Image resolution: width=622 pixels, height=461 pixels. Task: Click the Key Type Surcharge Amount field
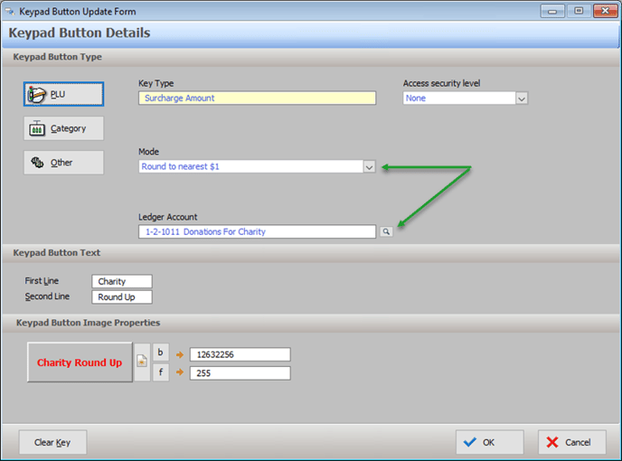[257, 98]
